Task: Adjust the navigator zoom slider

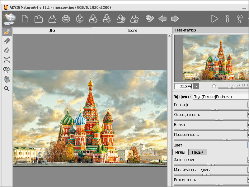Action: pos(232,88)
